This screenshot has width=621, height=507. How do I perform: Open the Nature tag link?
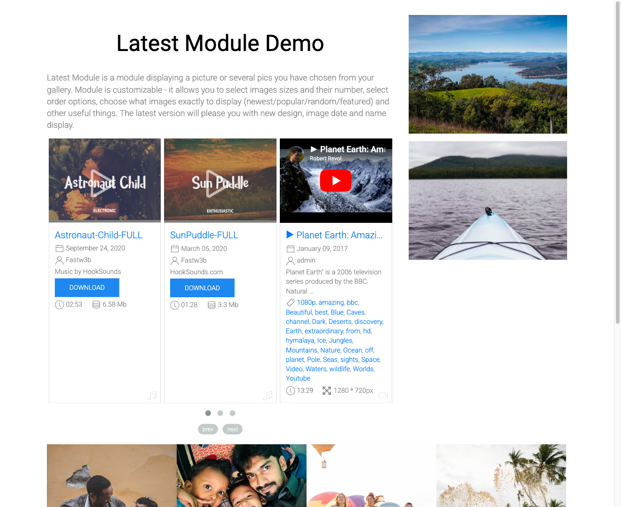[x=330, y=350]
